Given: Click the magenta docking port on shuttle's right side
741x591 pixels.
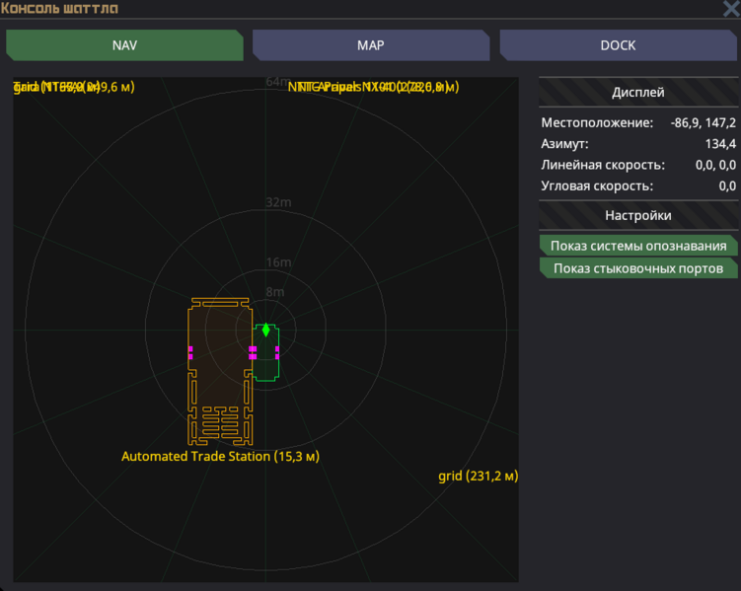Looking at the screenshot, I should (x=277, y=352).
